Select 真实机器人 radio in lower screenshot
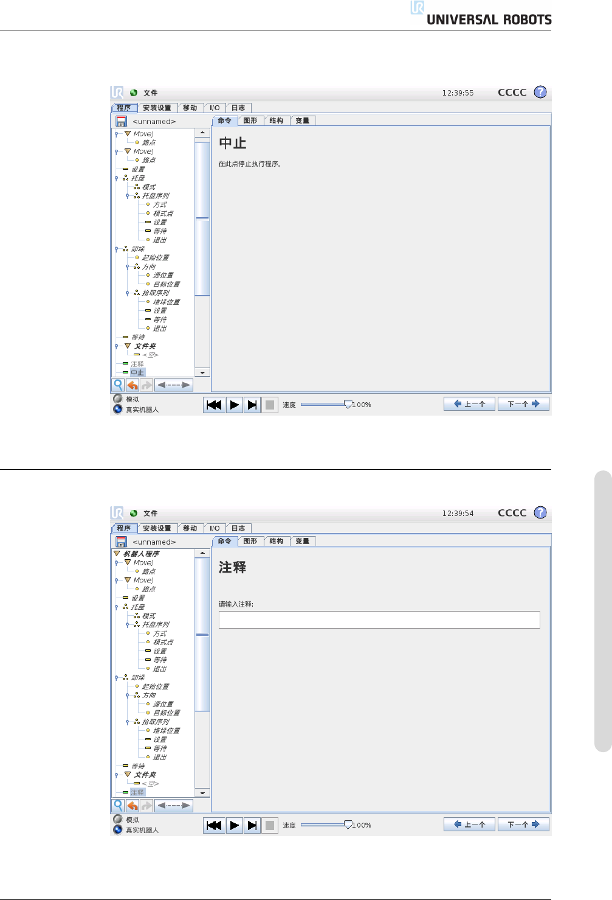The height and width of the screenshot is (900, 612). pos(118,829)
